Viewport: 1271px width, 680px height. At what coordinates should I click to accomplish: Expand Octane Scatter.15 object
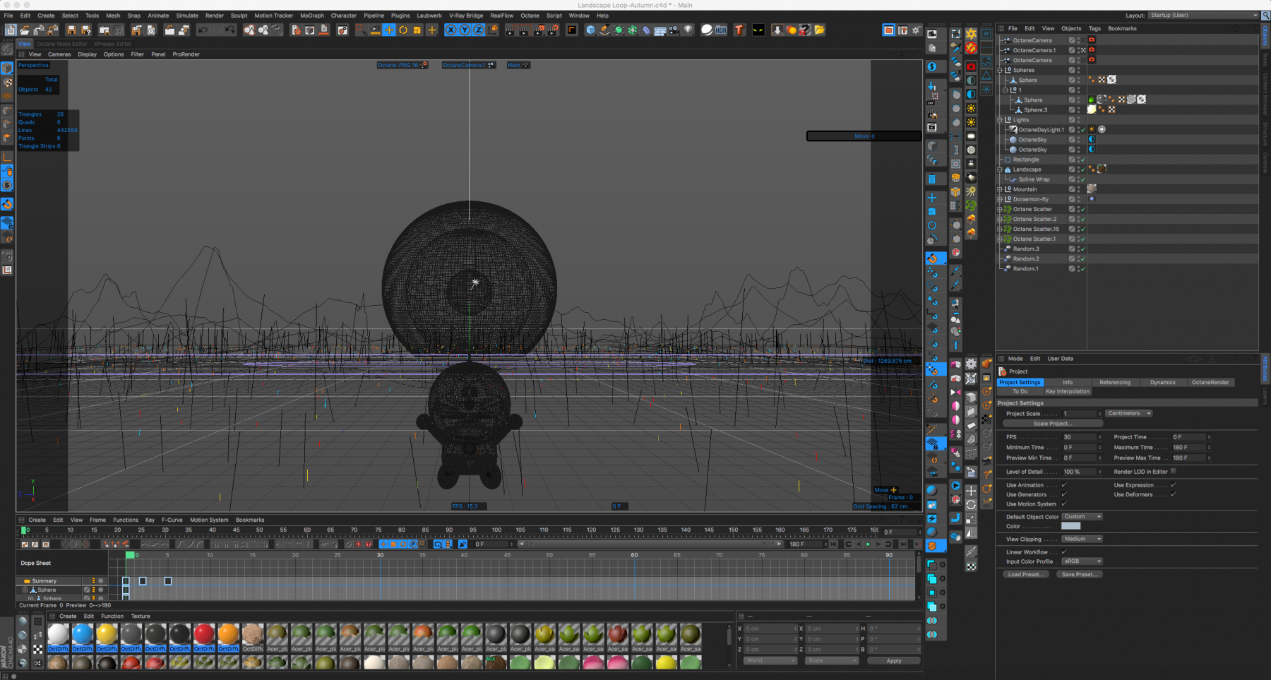(1000, 229)
